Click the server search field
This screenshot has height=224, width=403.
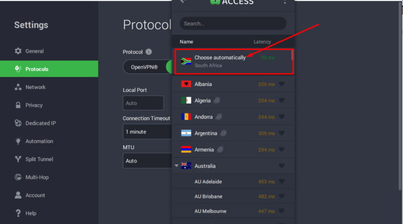pos(233,24)
